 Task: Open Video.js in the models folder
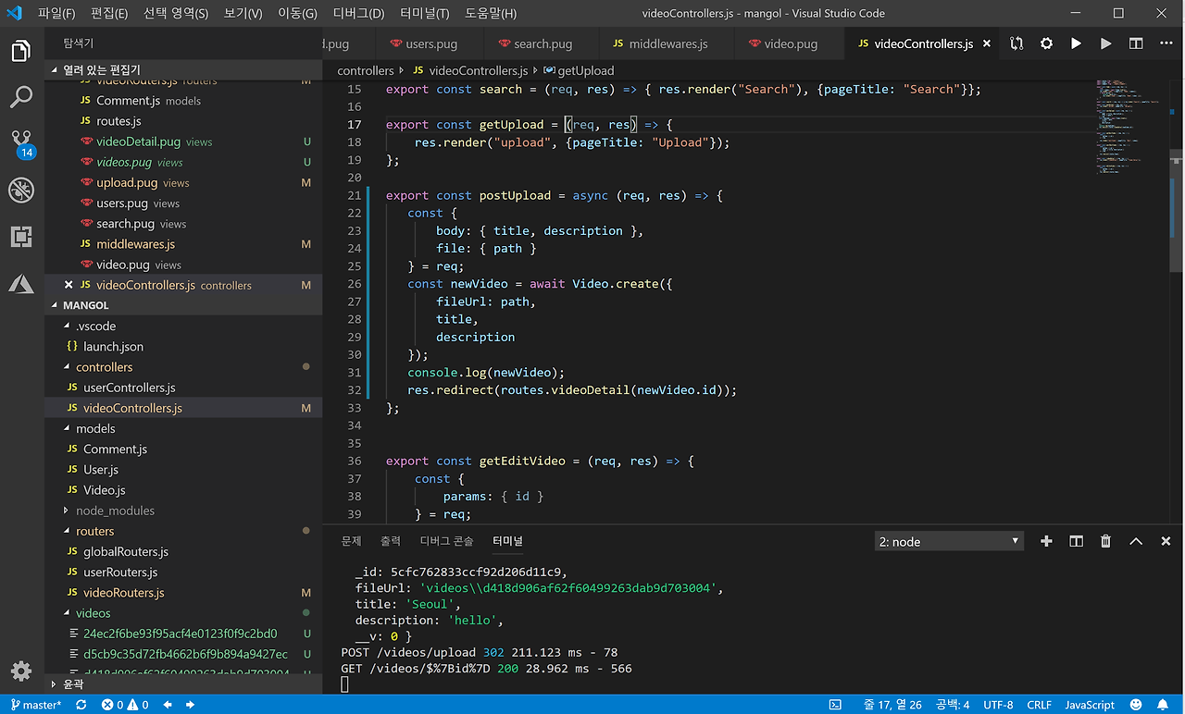pyautogui.click(x=104, y=490)
